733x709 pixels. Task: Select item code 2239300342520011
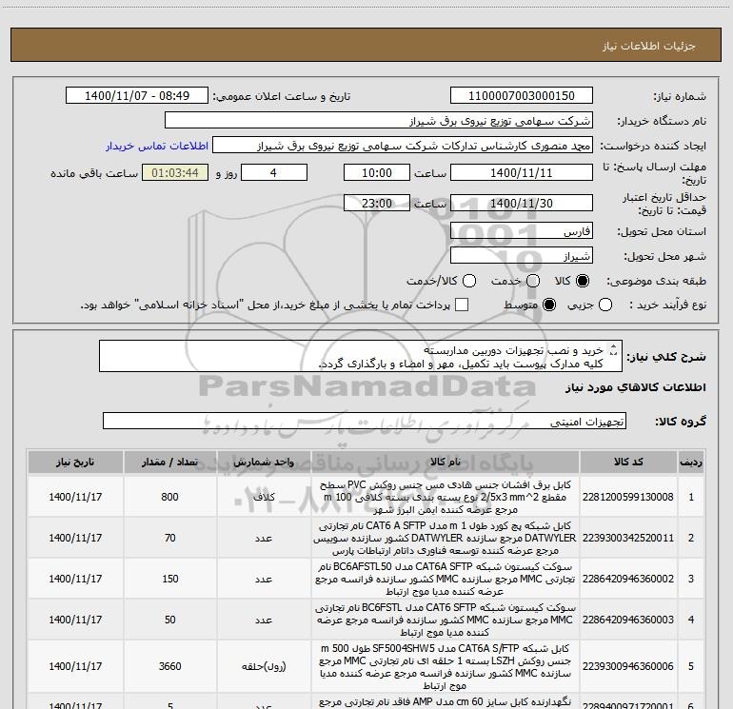pyautogui.click(x=628, y=538)
